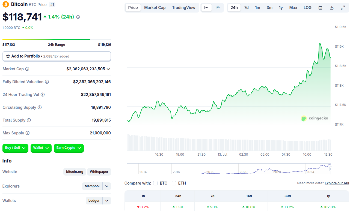
Task: Select the Price chart tab
Action: tap(133, 8)
